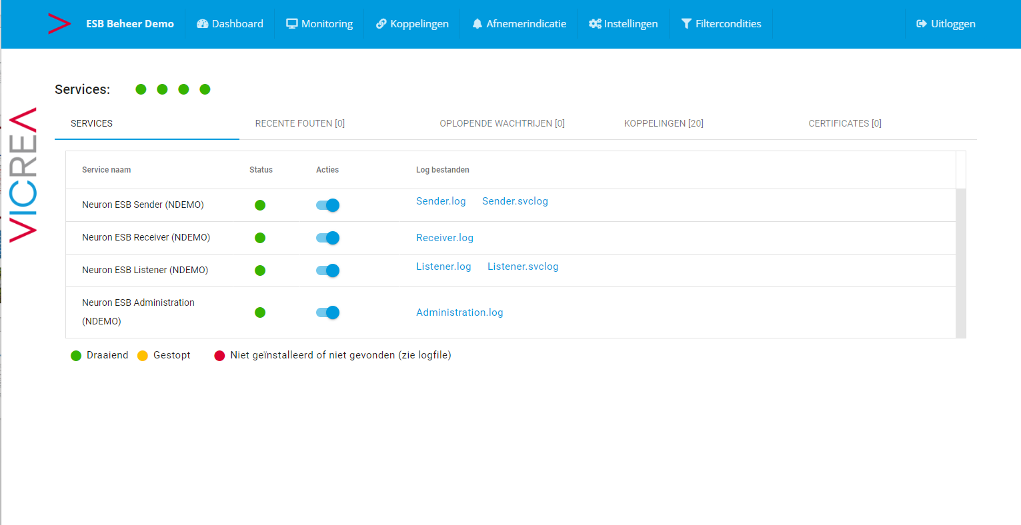1021x525 pixels.
Task: Click the ESB Beheer Demo brand title
Action: [x=130, y=24]
